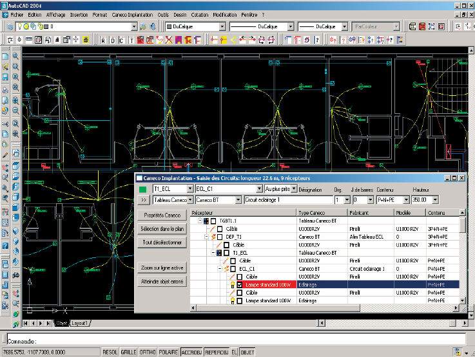This screenshot has height=357, width=475.
Task: Click the D toolbar icon
Action: [112, 40]
